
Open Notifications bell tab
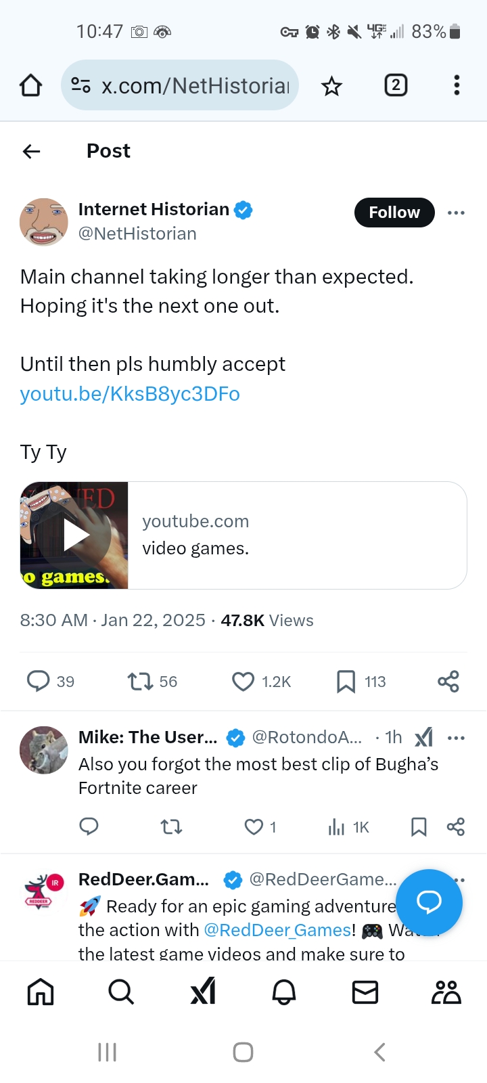pos(284,992)
